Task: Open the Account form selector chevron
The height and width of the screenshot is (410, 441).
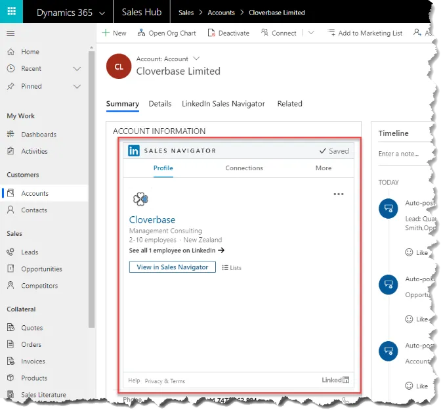Action: [x=196, y=58]
